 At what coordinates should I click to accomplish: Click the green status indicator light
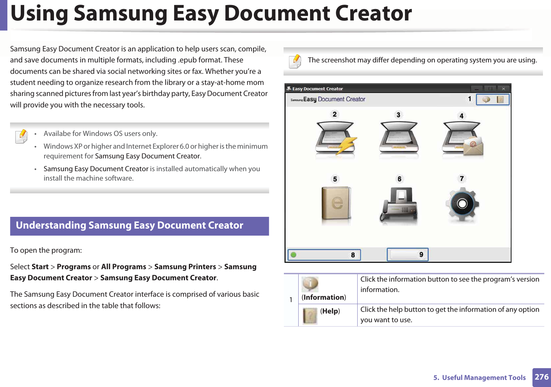293,254
